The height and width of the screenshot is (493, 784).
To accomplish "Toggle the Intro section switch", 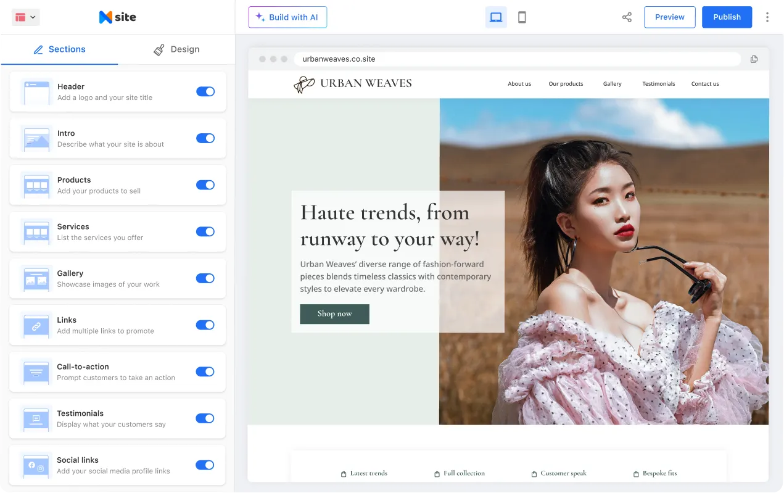I will (205, 138).
